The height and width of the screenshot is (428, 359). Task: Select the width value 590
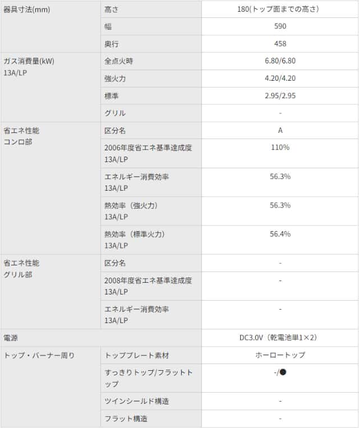(280, 26)
